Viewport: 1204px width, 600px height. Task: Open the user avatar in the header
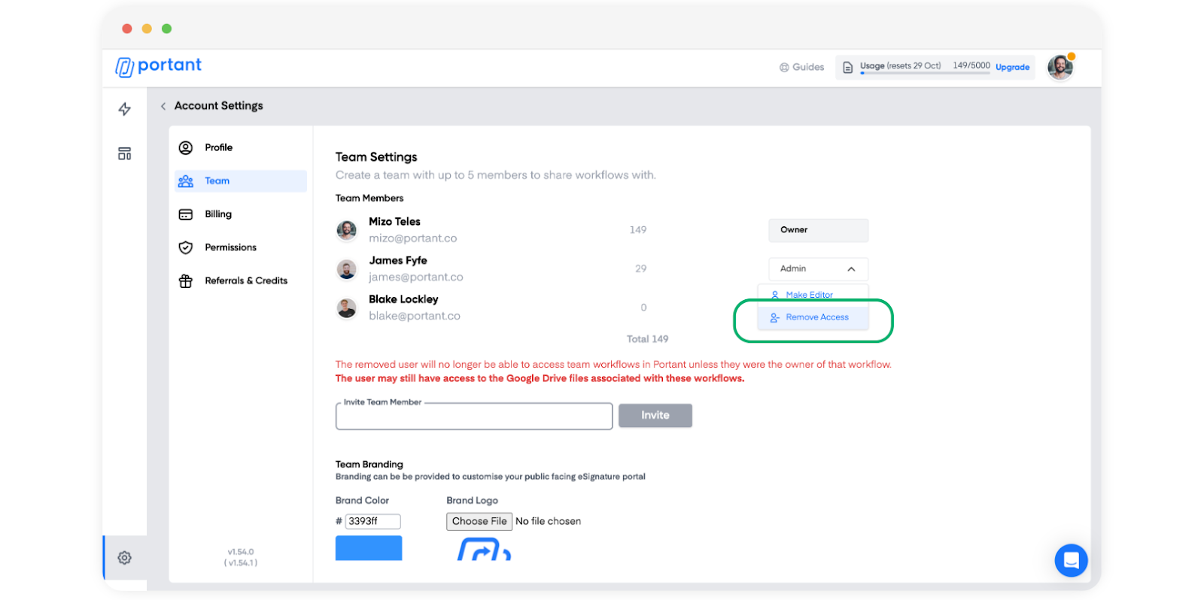tap(1060, 67)
